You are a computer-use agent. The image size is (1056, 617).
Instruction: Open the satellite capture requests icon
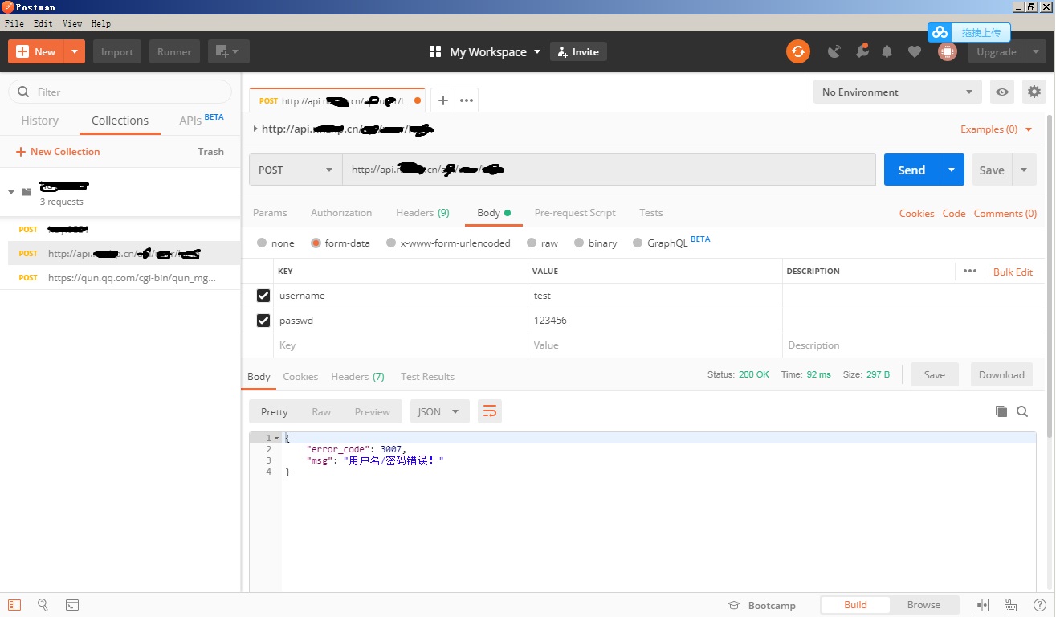[834, 52]
